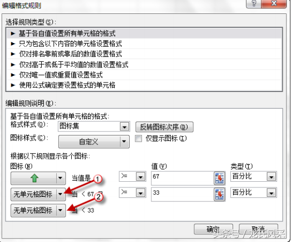This screenshot has width=291, height=242.
Task: Toggle the 仅显示图标 checkbox
Action: (139, 139)
